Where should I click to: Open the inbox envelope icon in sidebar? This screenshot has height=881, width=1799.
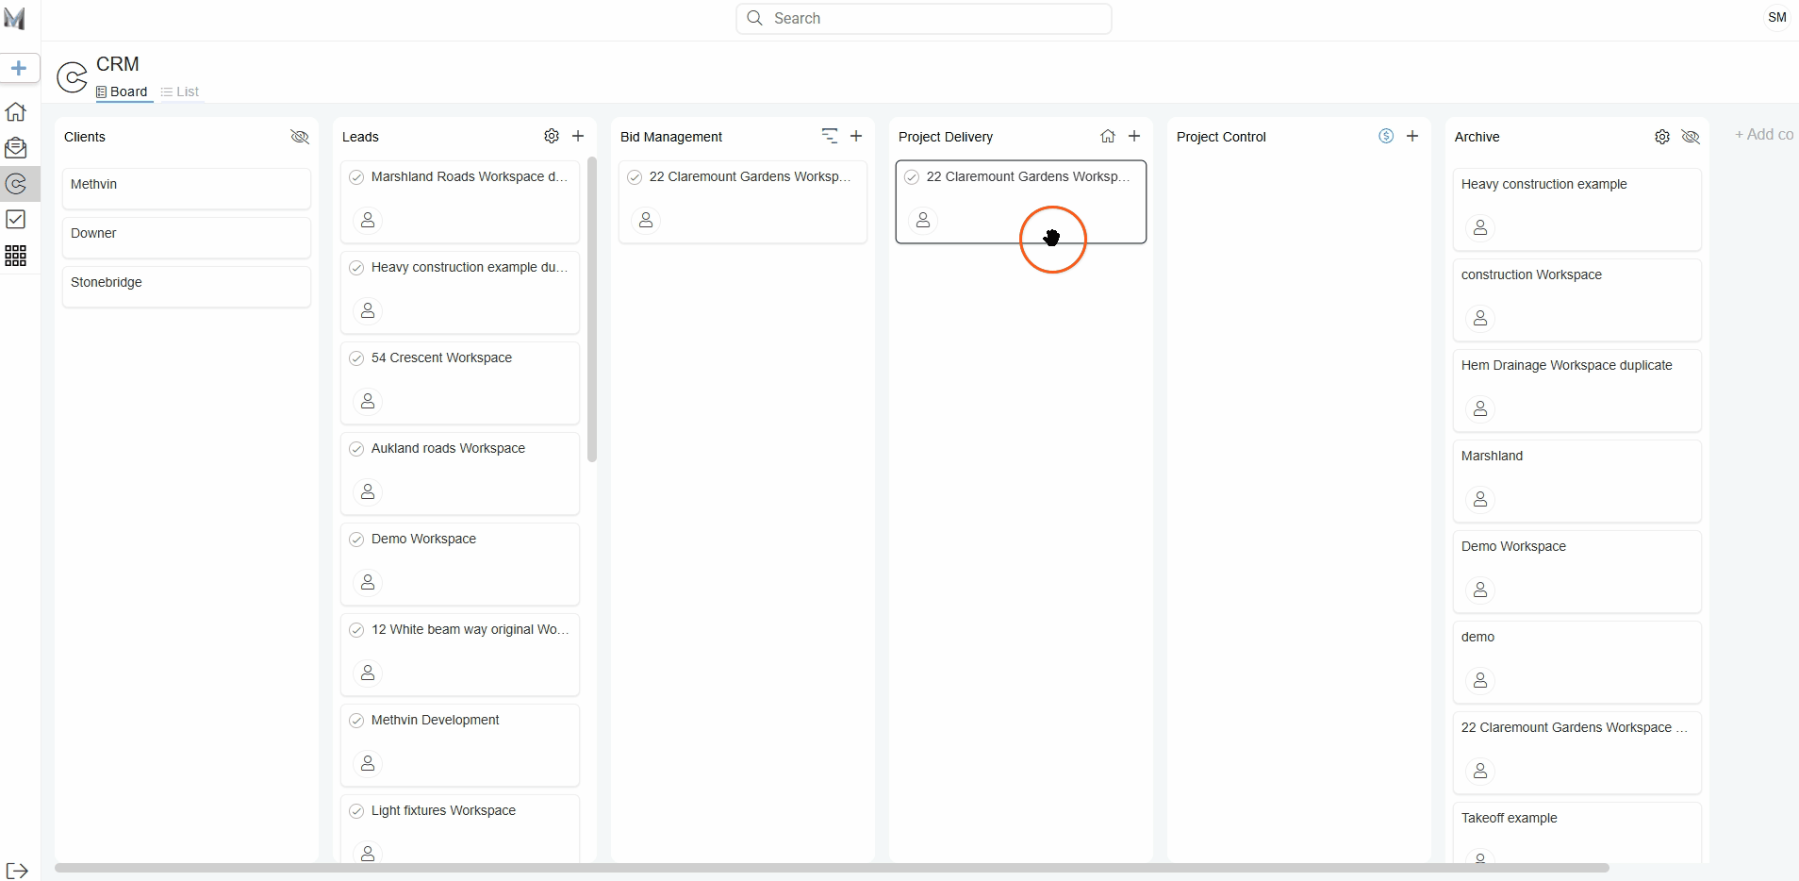tap(16, 147)
